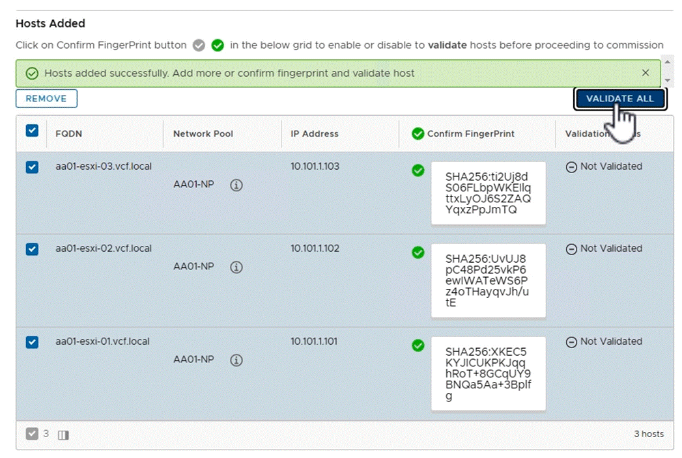Click Confirm FingerPrint icon in column header
Viewport: 682px width, 458px height.
tap(418, 133)
